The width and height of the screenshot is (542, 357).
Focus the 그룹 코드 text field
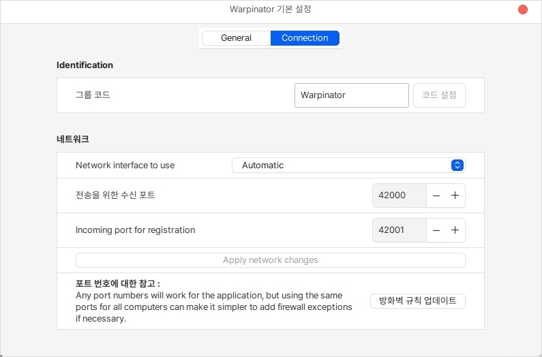coord(351,95)
